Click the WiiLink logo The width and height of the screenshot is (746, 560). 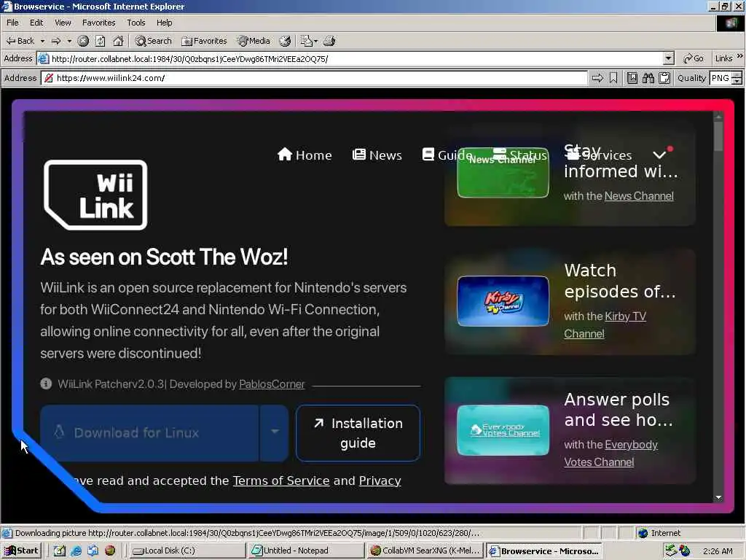(x=95, y=195)
